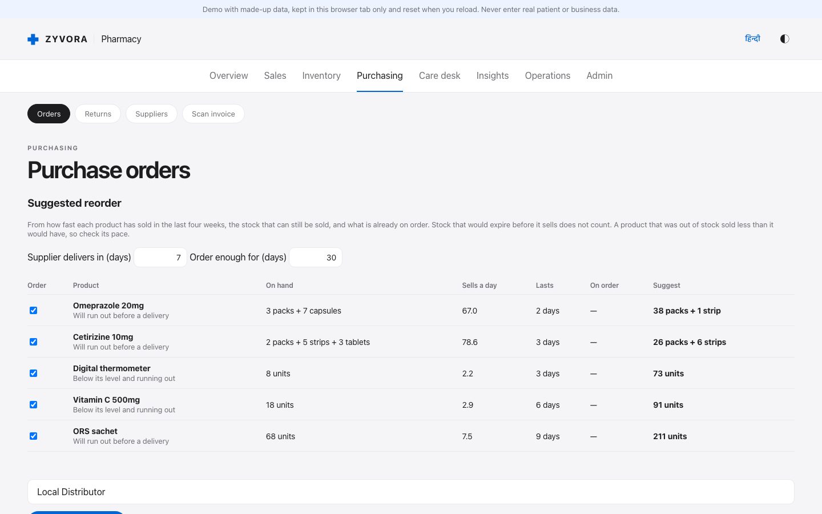Viewport: 822px width, 514px height.
Task: Click the Supplier delivers in days field
Action: click(160, 257)
